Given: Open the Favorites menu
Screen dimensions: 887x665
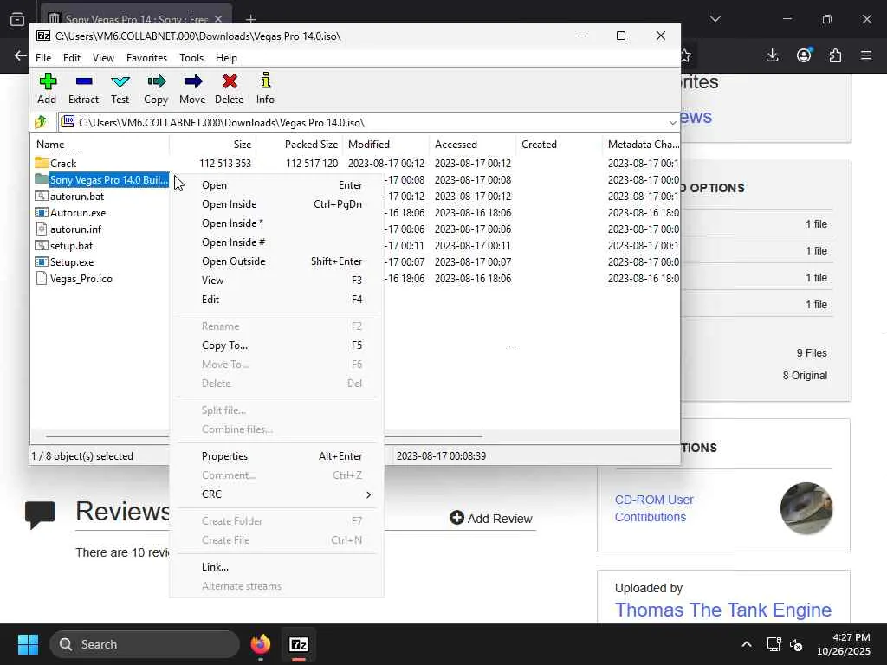Looking at the screenshot, I should pyautogui.click(x=146, y=58).
